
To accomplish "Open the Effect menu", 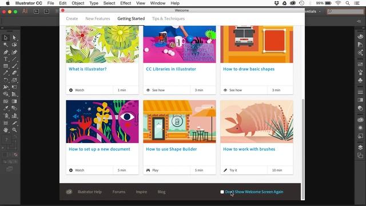I will [x=126, y=3].
